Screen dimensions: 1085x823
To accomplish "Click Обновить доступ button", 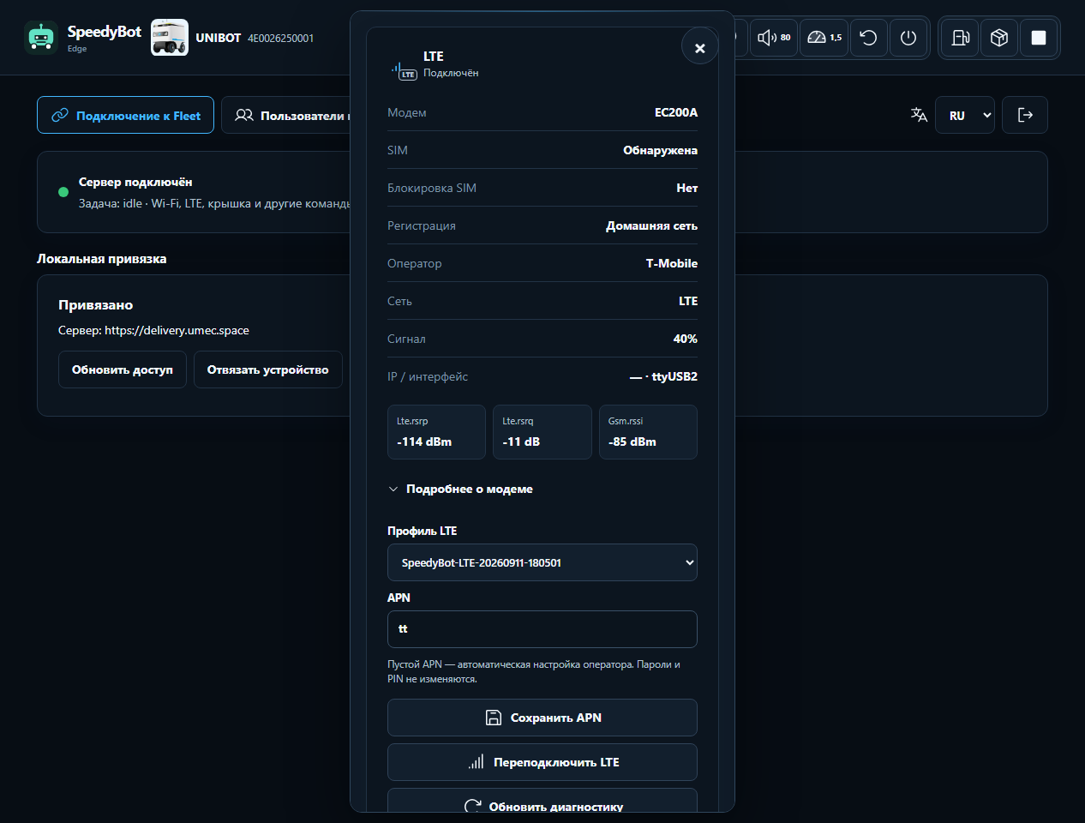I will (x=123, y=369).
